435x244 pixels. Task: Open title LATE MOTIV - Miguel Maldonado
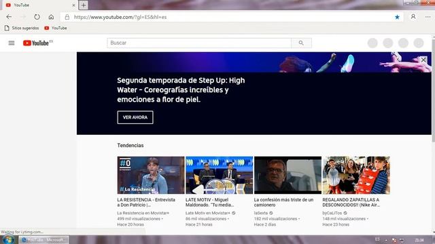click(x=210, y=202)
